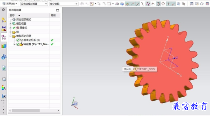
Task: Click the 最新 column header
Action: click(x=55, y=15)
